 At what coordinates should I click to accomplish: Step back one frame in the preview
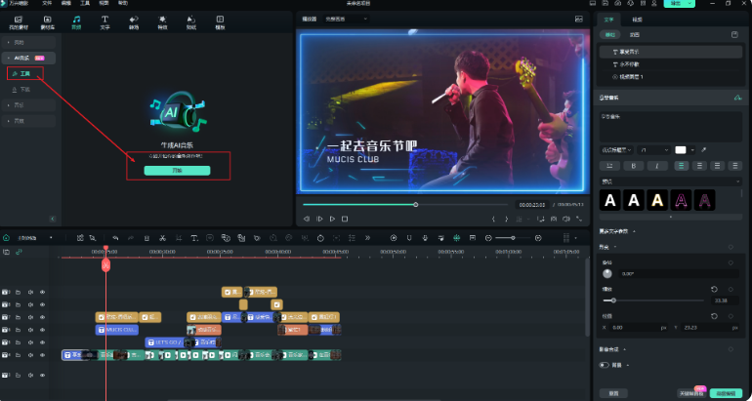click(306, 219)
